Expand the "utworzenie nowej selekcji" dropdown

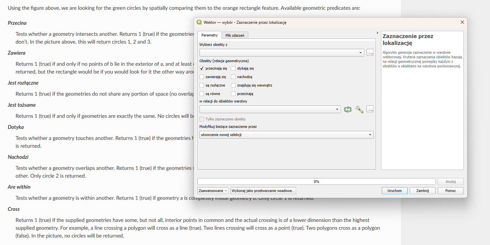tap(286, 135)
